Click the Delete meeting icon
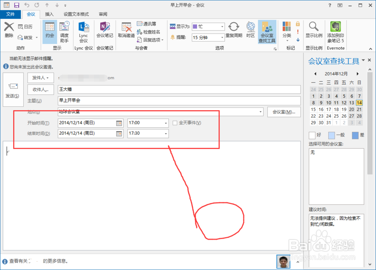Viewport: 376px width, 270px height. [9, 27]
